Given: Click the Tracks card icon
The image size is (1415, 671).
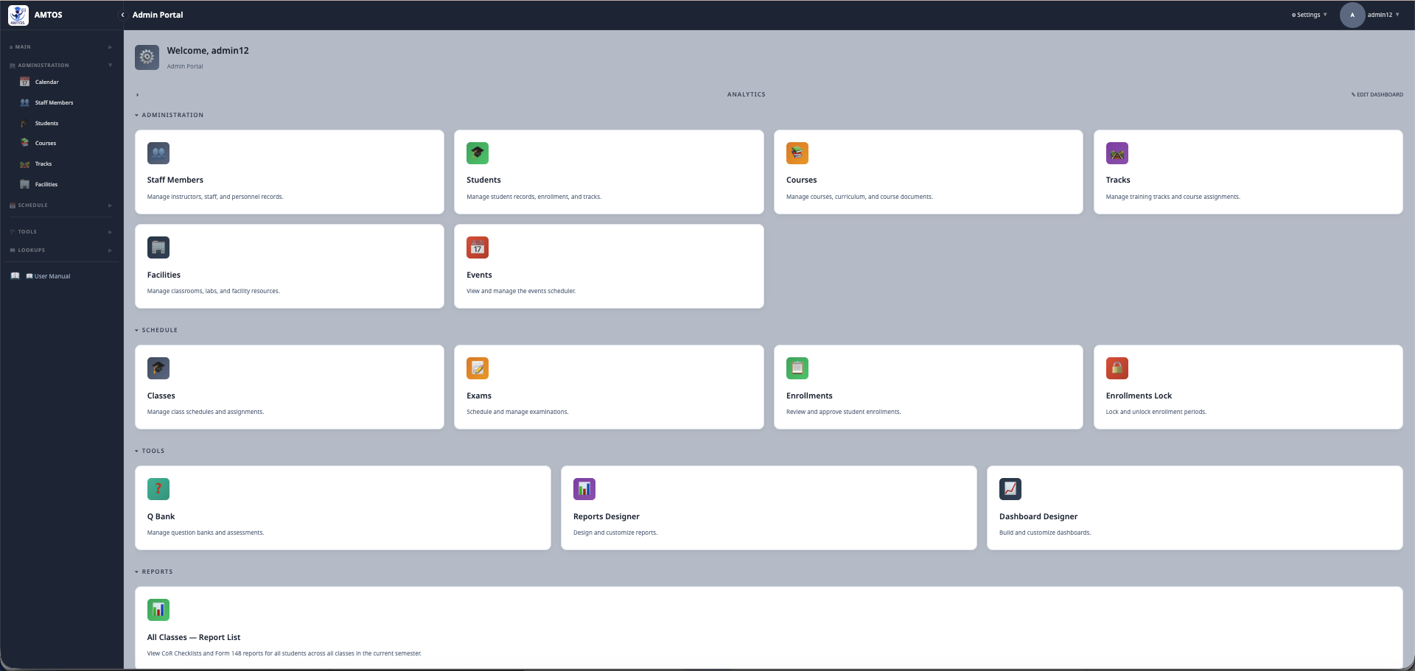Looking at the screenshot, I should 1117,153.
